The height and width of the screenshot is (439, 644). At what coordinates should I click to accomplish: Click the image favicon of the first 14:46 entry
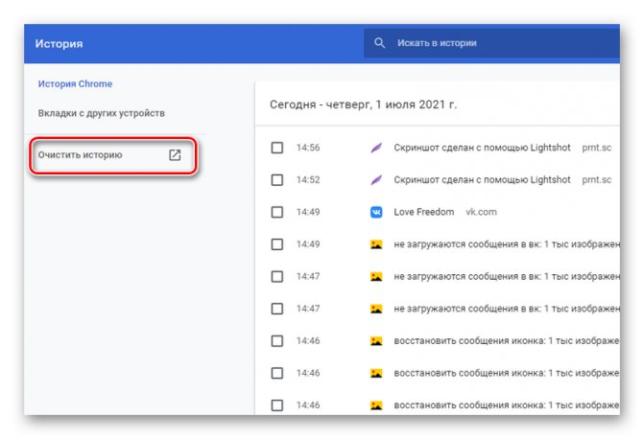(376, 340)
